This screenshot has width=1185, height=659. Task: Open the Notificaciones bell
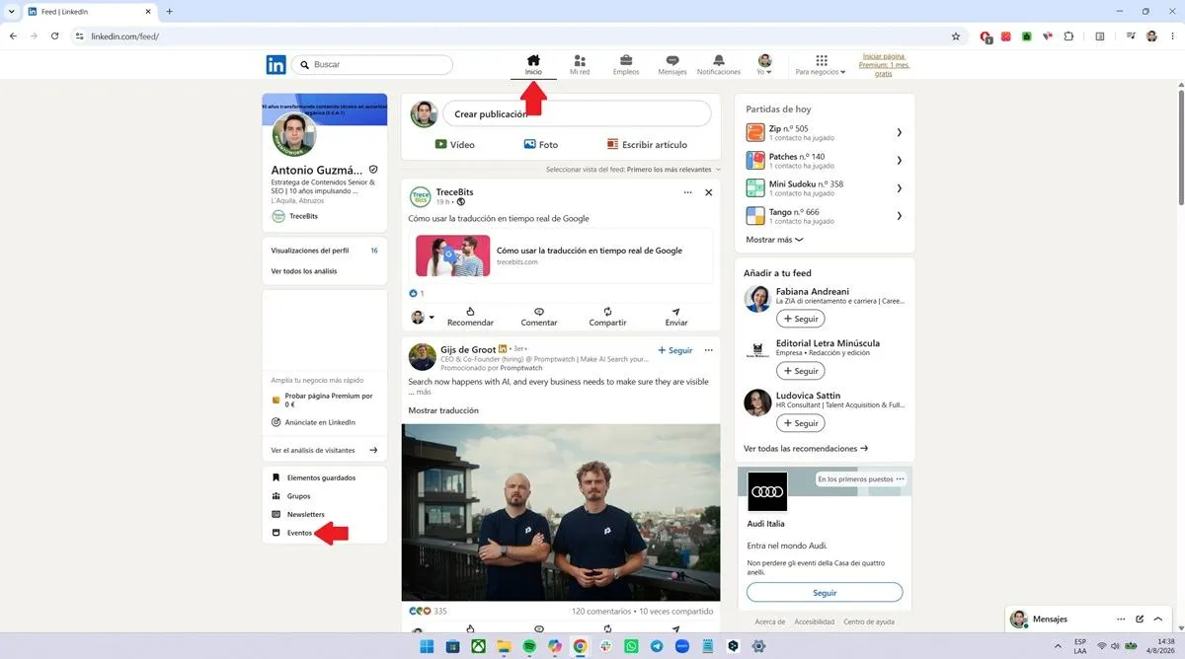pyautogui.click(x=718, y=65)
